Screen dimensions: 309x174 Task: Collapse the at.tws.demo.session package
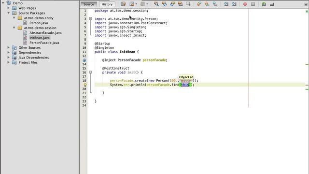[14, 28]
